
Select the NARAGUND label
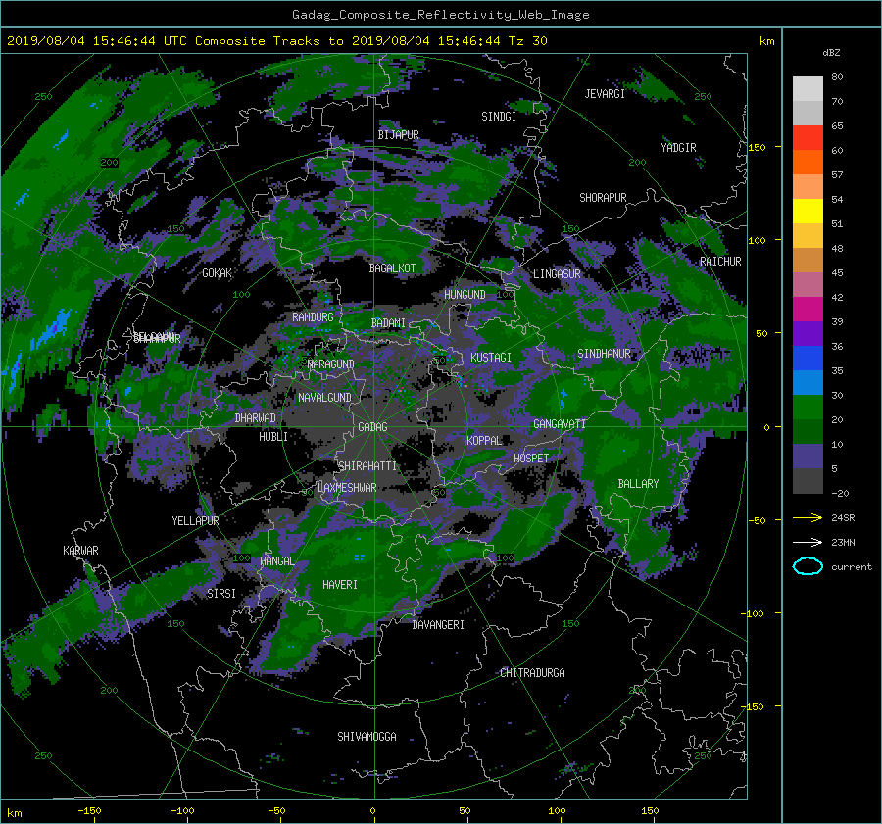(331, 364)
